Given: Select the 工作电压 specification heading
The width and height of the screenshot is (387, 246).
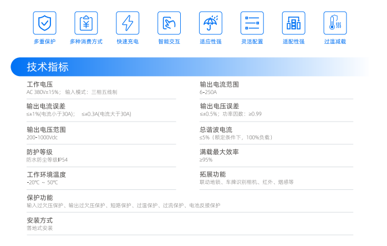Looking at the screenshot, I should (39, 84).
